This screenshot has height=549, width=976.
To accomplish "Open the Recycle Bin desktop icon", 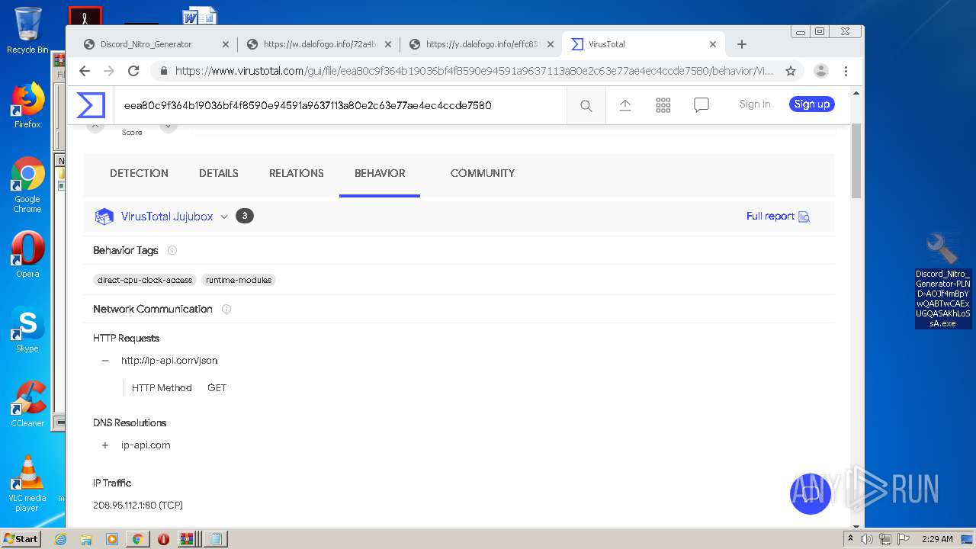I will [x=27, y=30].
